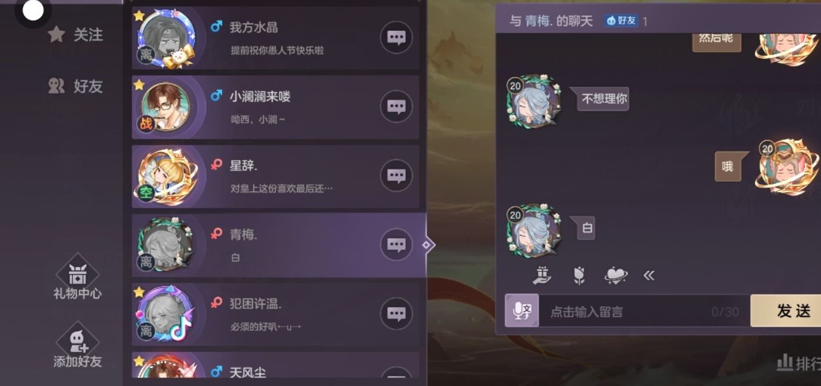Switch to the 好友 tab
Viewport: 821px width, 386px height.
[x=75, y=87]
